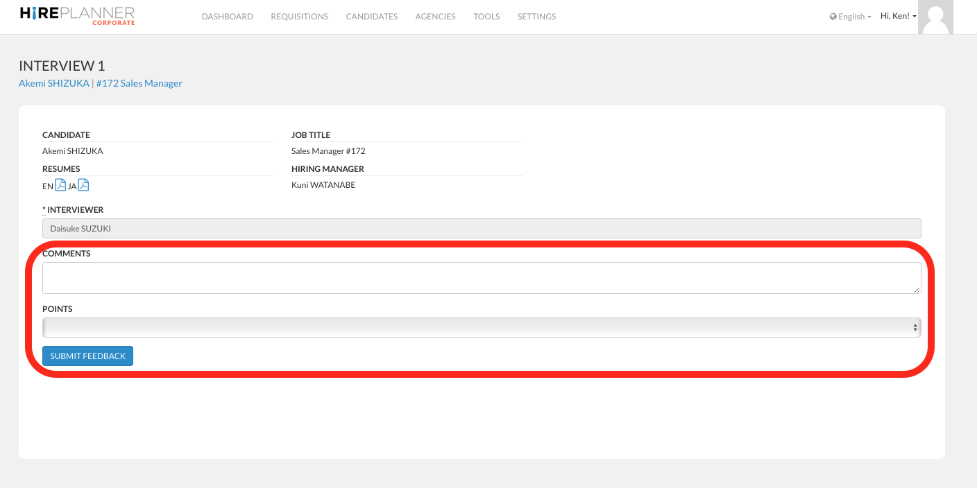Open the Points dropdown

(x=481, y=328)
